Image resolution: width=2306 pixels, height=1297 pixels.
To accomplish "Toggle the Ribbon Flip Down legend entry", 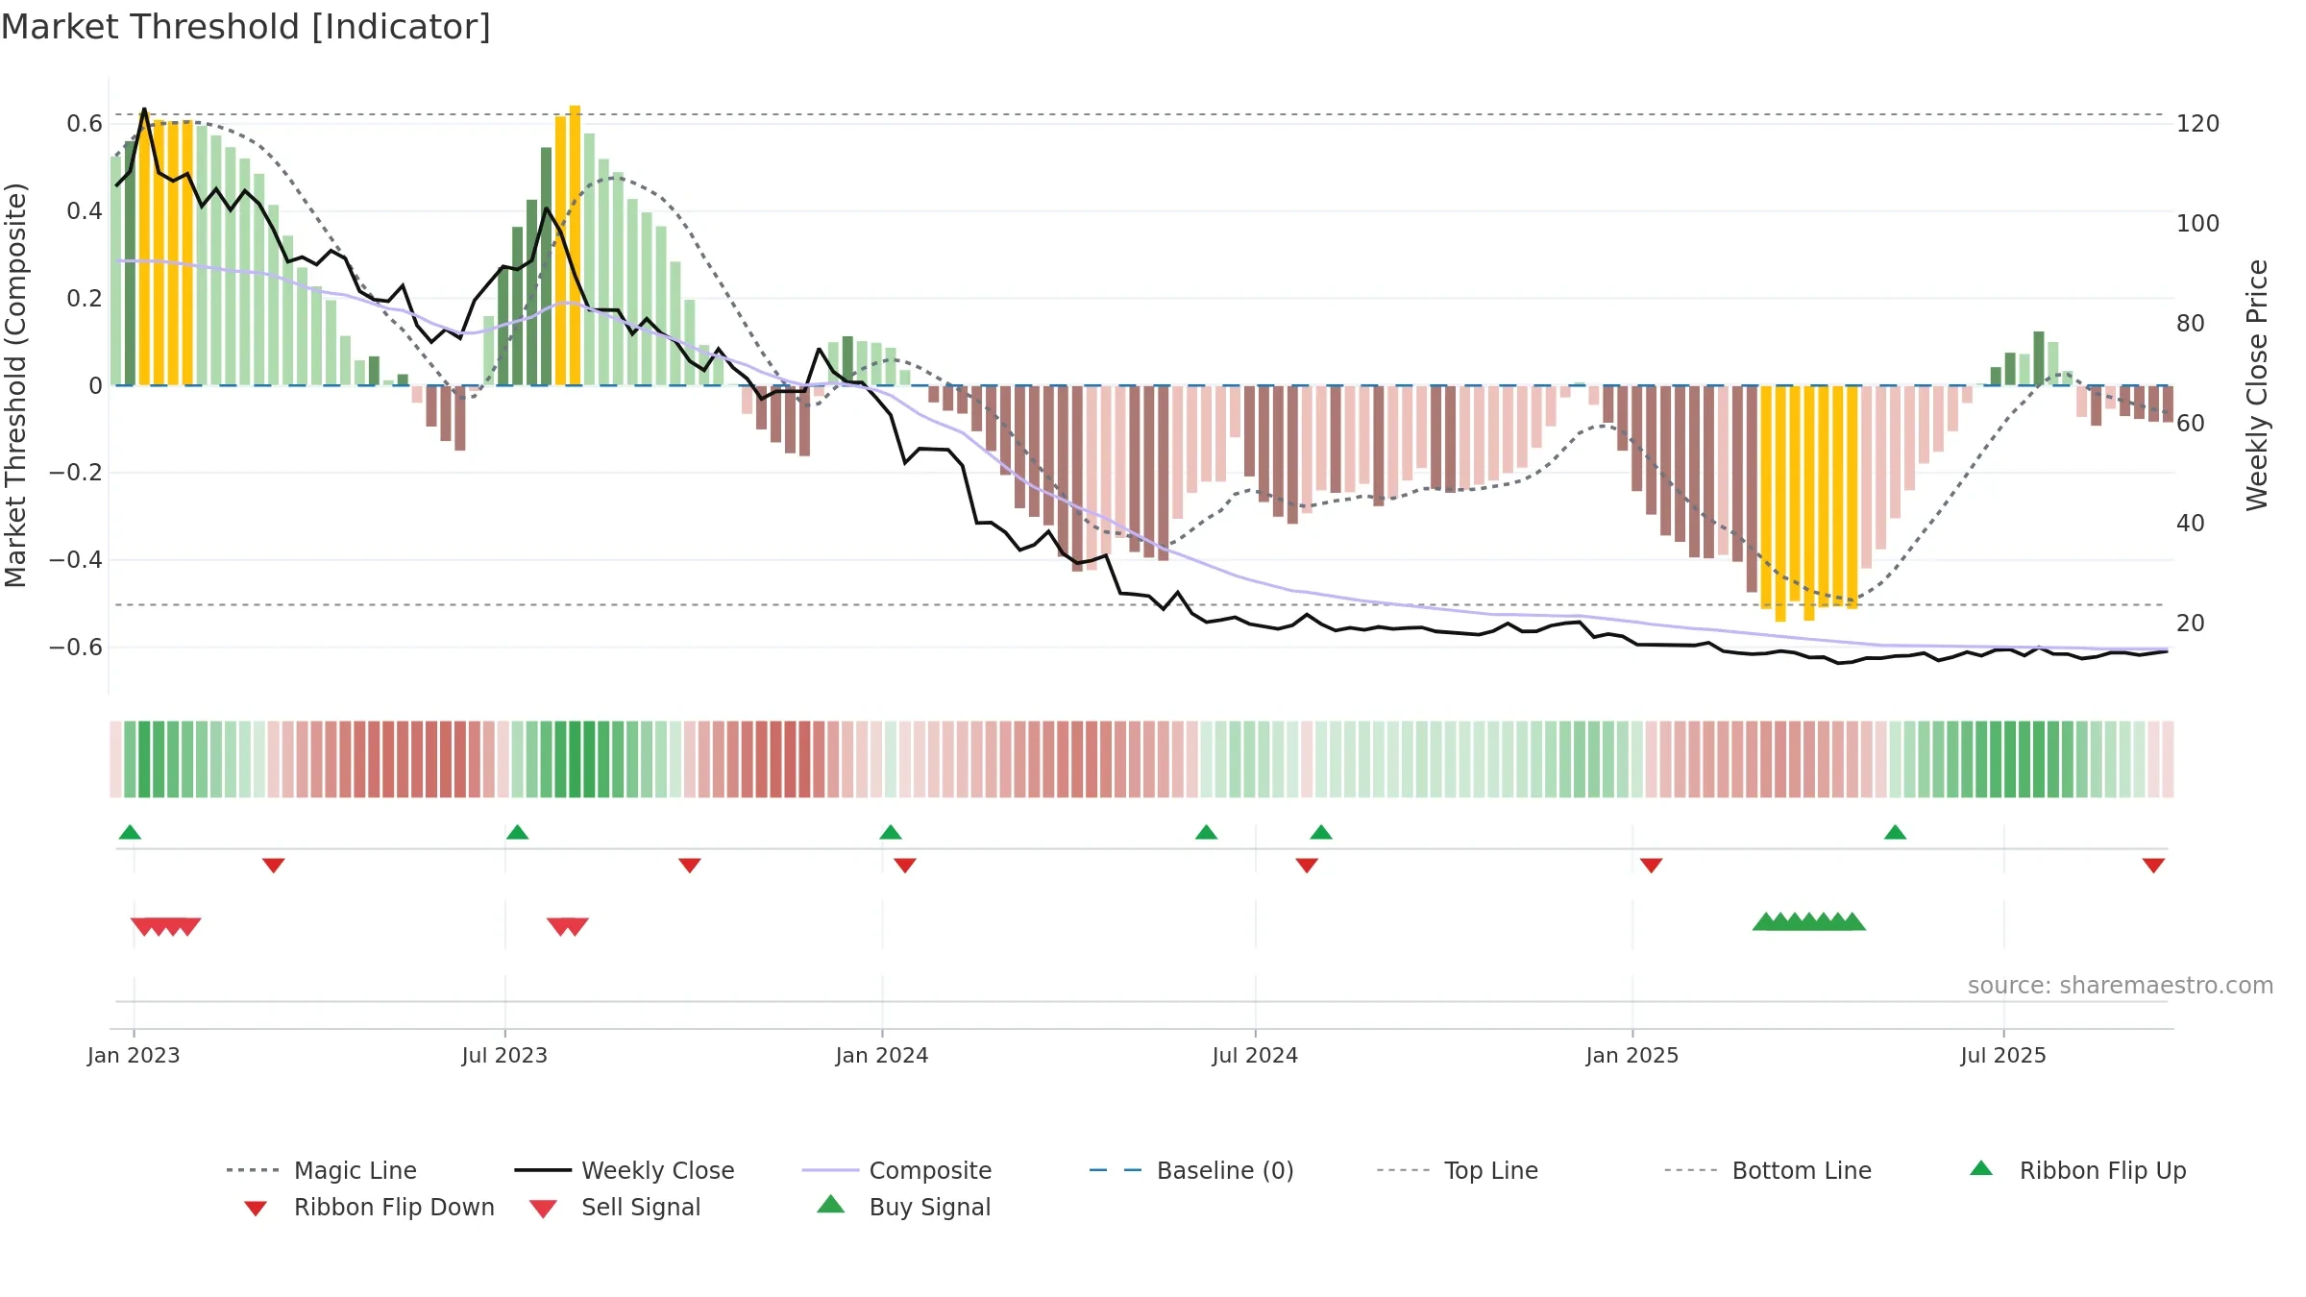I will pos(368,1207).
